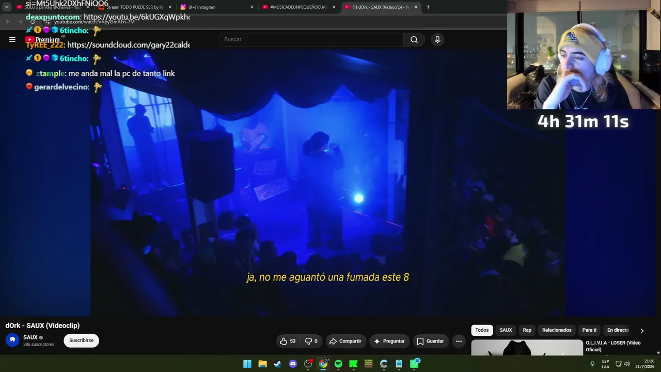Viewport: 661px width, 372px height.
Task: Open the tab search dropdown
Action: pos(7,7)
